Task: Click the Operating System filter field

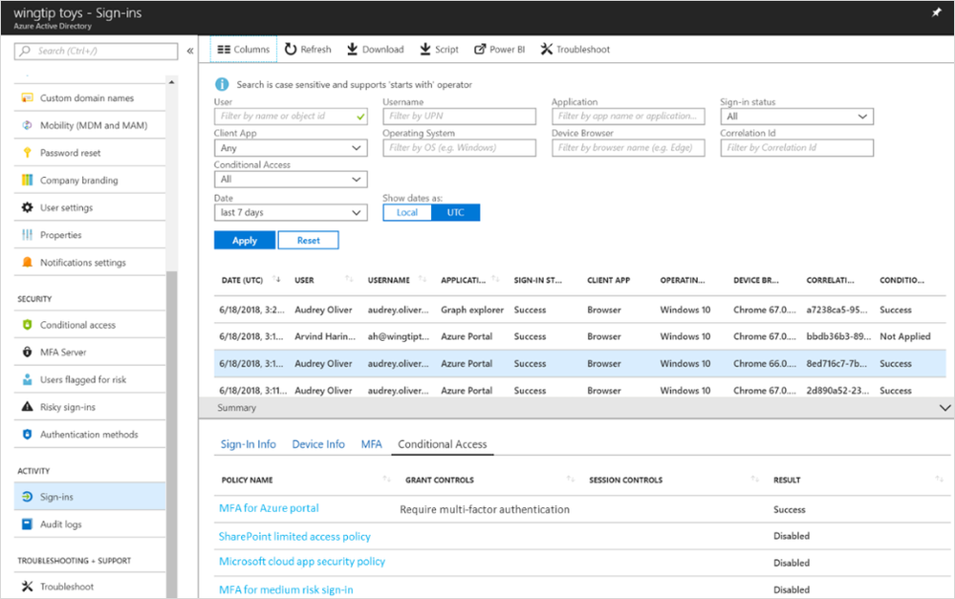Action: pos(459,148)
